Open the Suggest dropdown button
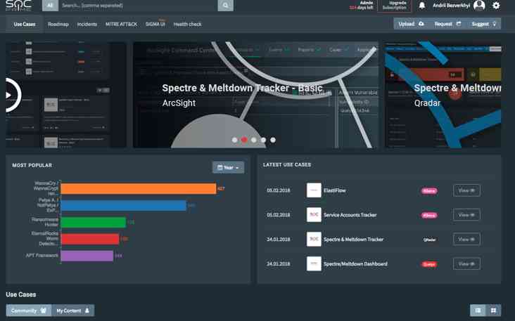Screen dimensions: 515x321 coord(484,24)
